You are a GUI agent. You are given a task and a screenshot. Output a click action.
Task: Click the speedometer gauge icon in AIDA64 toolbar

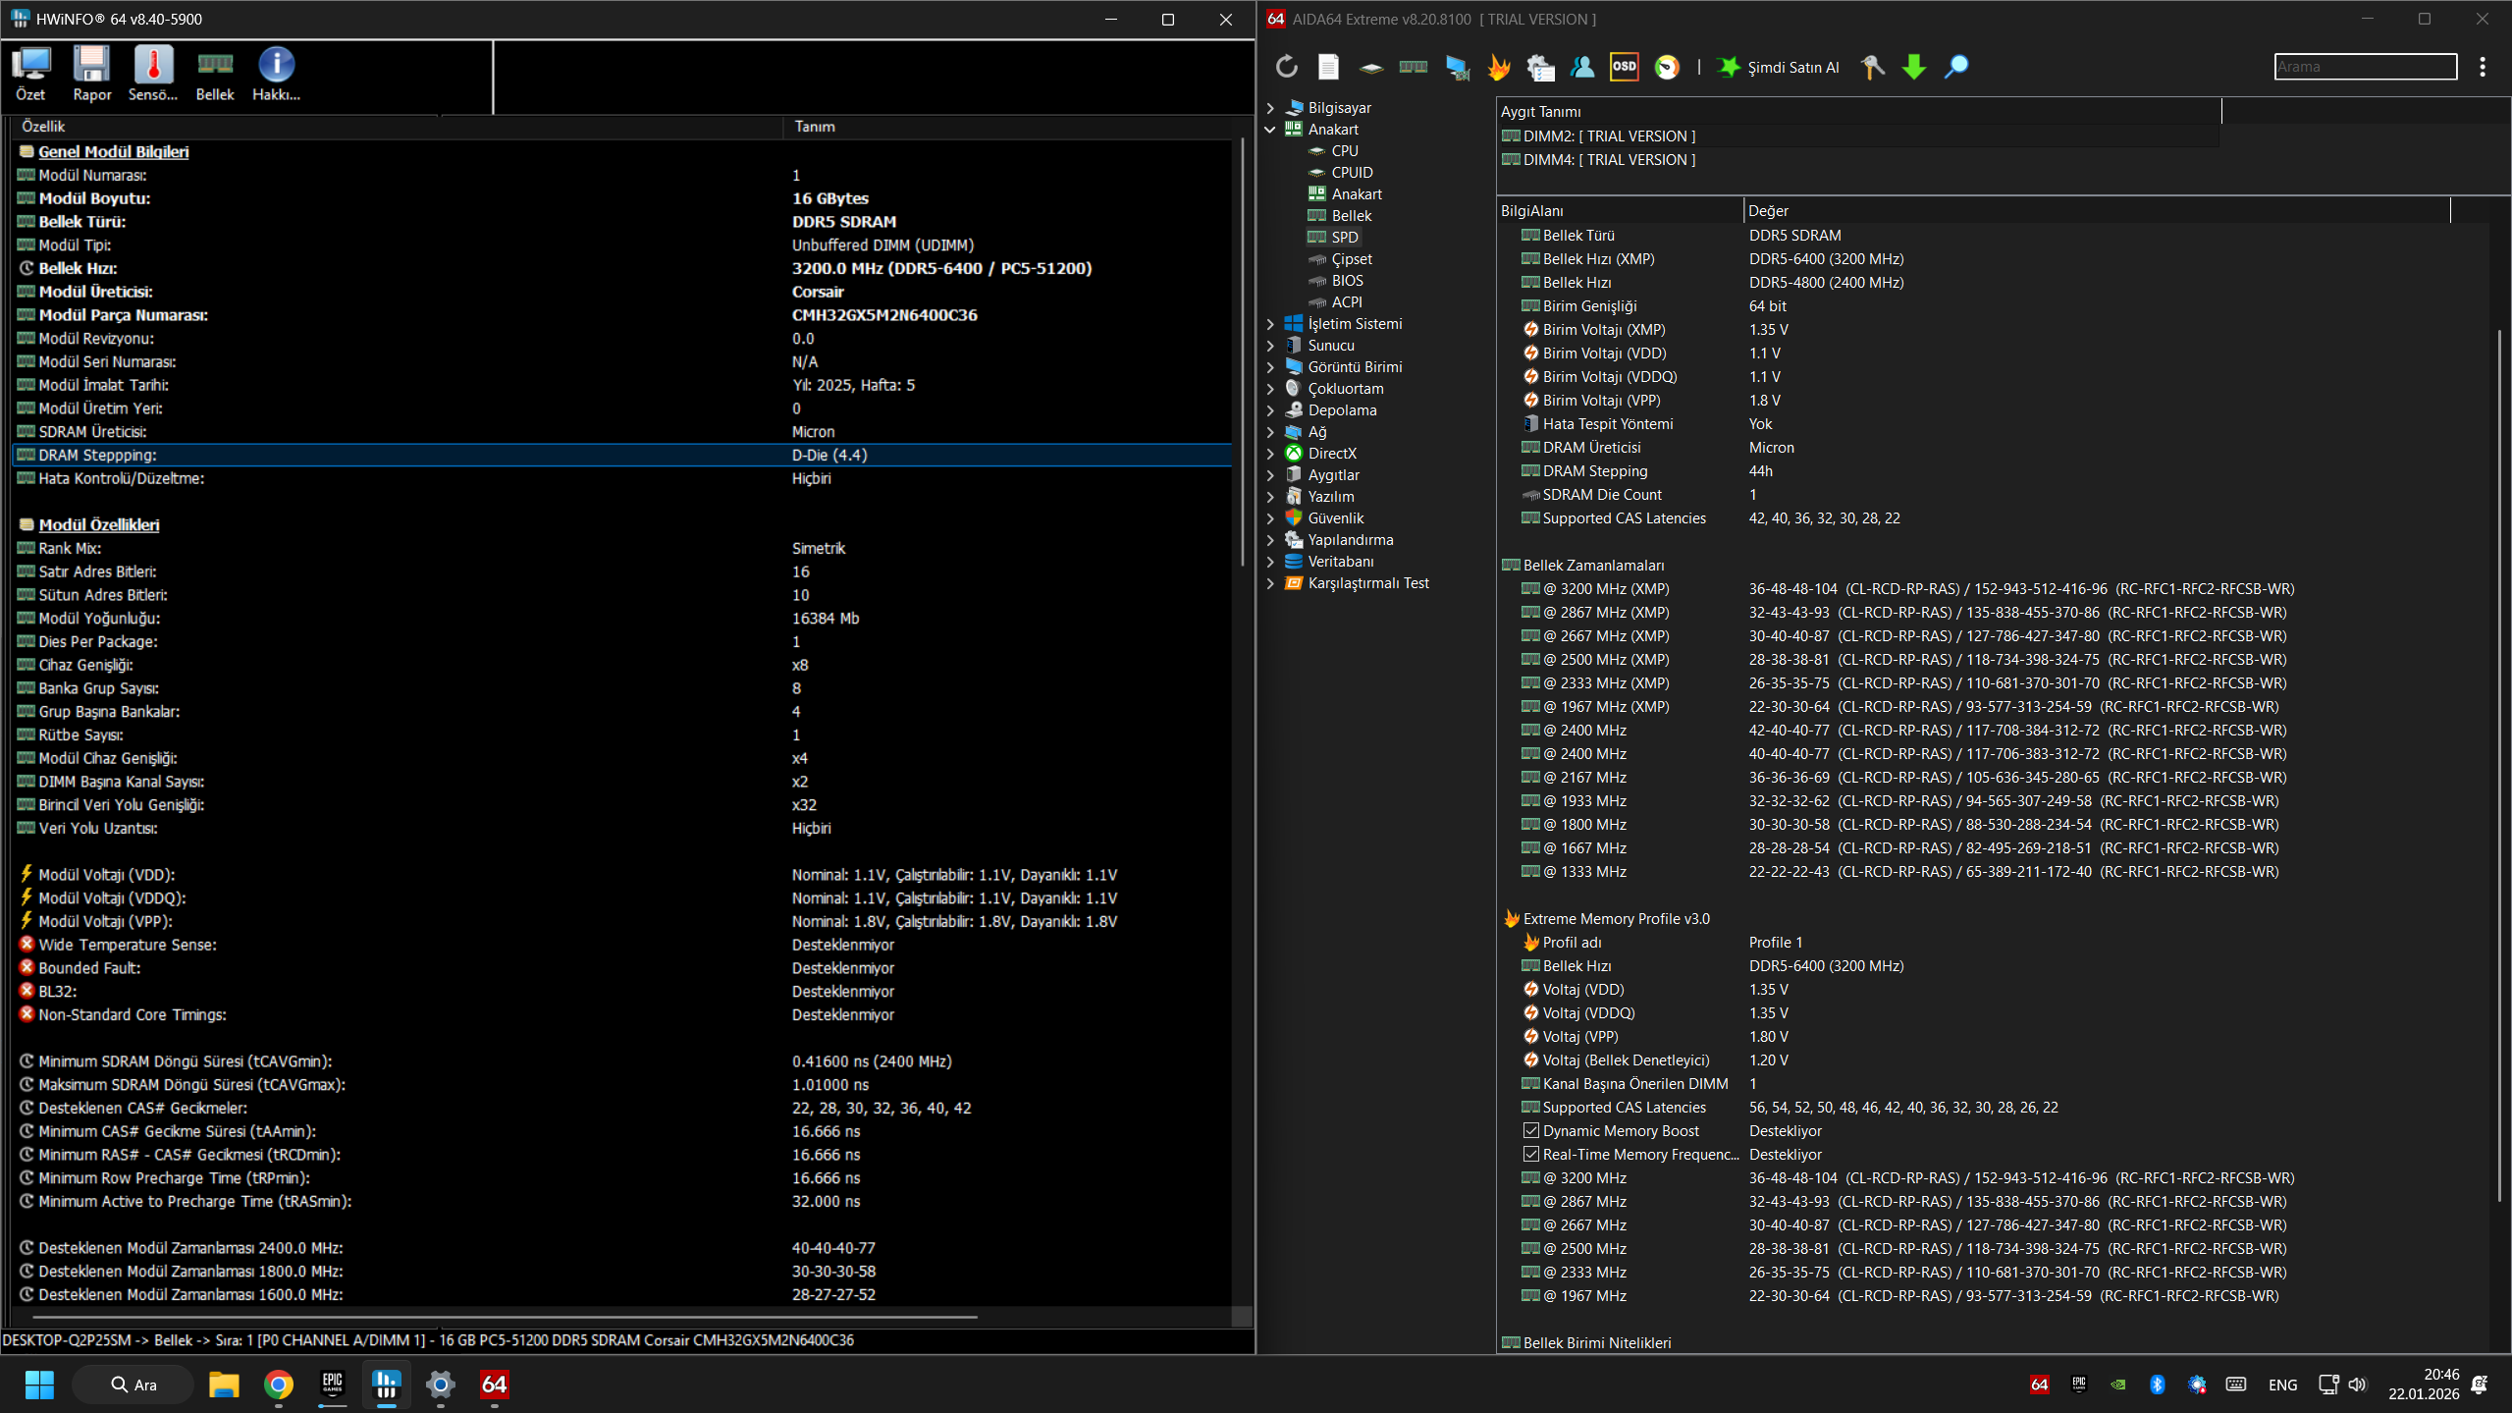[x=1667, y=67]
